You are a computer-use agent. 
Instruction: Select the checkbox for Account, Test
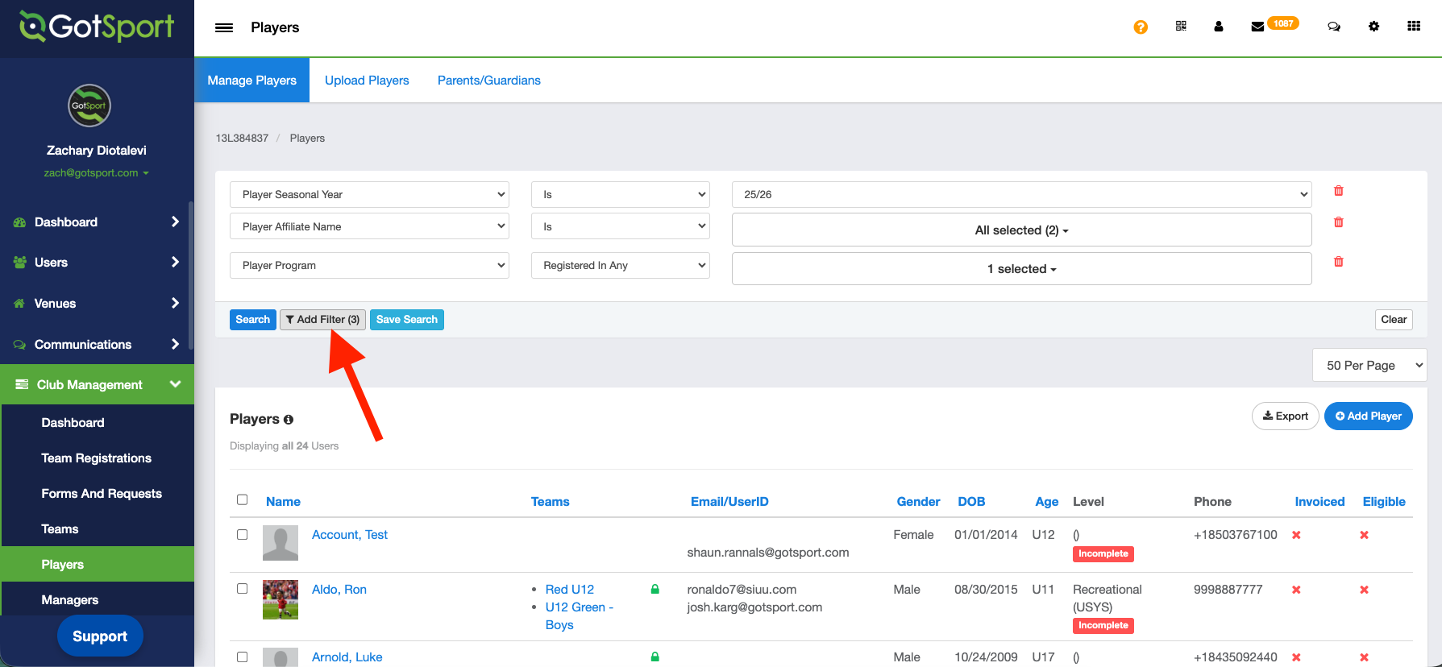[x=242, y=534]
